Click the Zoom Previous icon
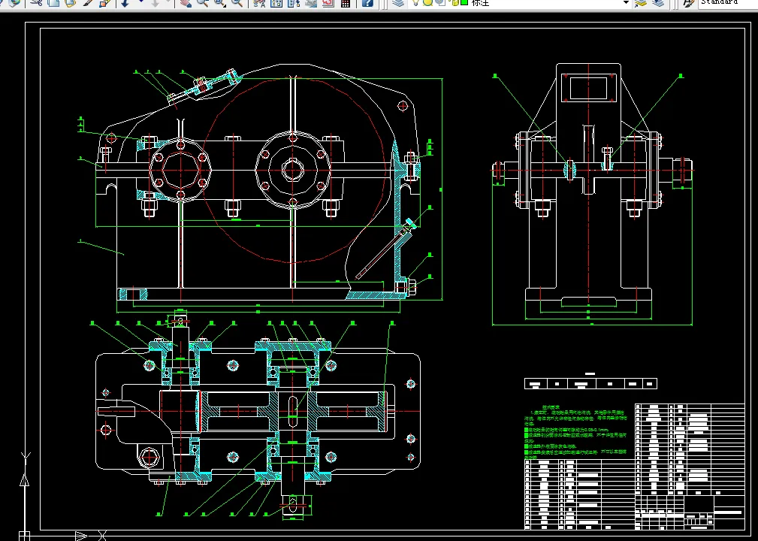Image resolution: width=758 pixels, height=541 pixels. click(x=237, y=3)
